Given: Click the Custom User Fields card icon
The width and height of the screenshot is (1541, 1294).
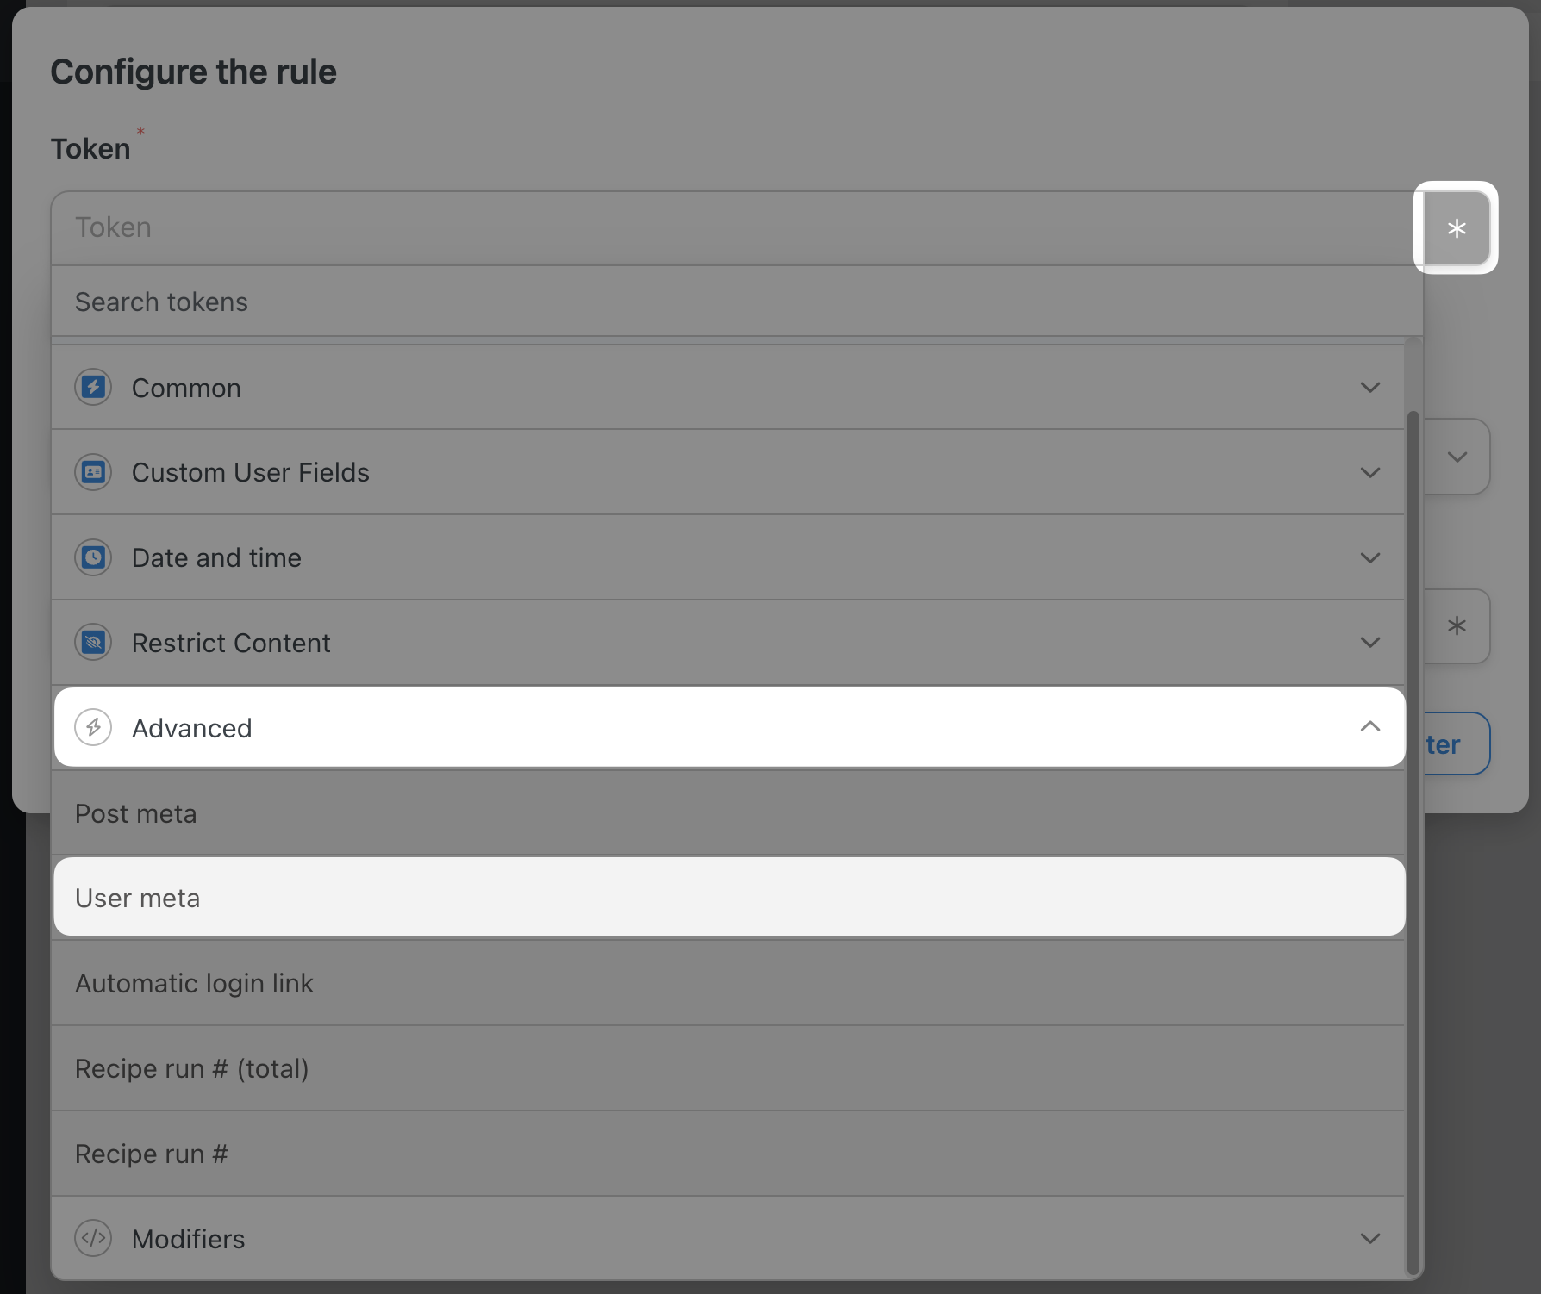Looking at the screenshot, I should [x=93, y=472].
